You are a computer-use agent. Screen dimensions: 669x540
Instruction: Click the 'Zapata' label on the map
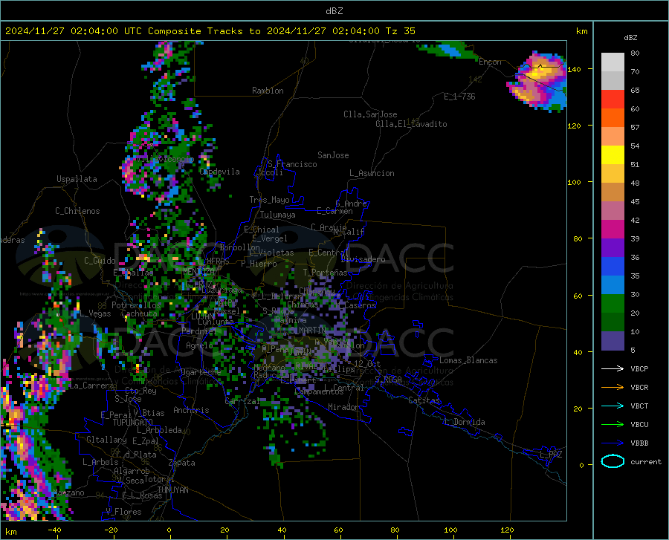pyautogui.click(x=182, y=463)
